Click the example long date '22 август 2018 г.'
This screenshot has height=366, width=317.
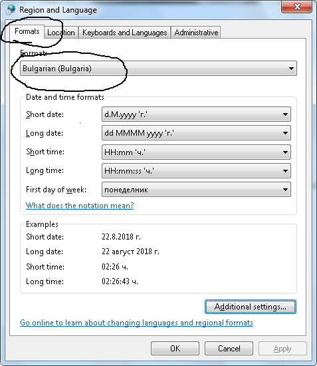[x=130, y=252]
